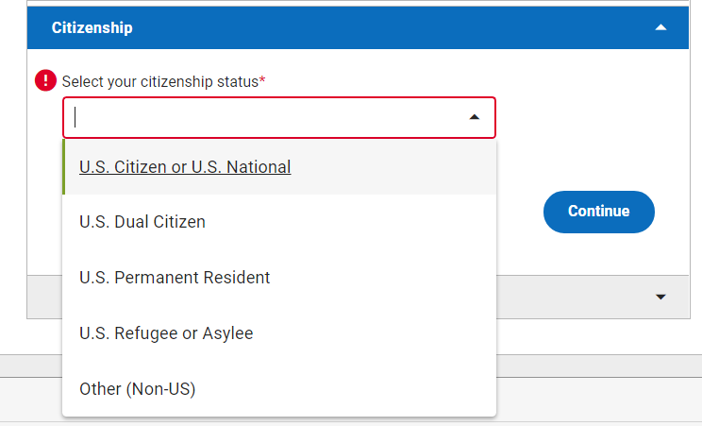The image size is (702, 426).
Task: Click the 'Select your citizenship status' label
Action: 160,81
